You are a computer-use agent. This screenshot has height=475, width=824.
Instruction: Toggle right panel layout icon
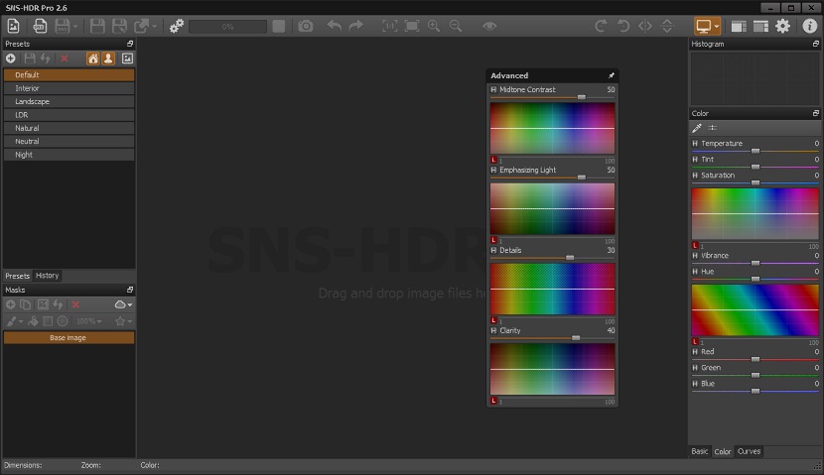click(x=760, y=26)
